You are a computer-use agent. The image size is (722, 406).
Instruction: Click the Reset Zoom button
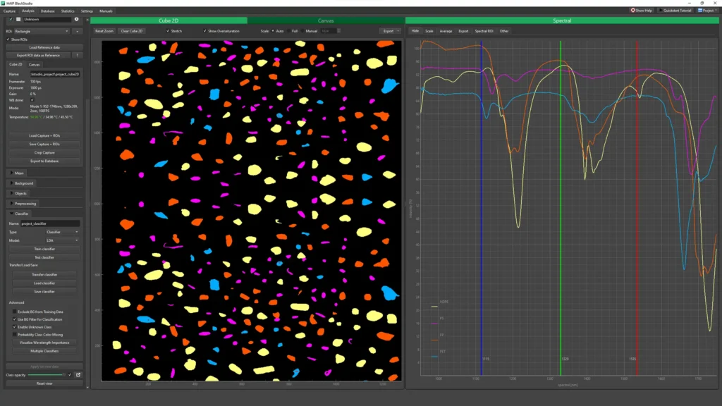[x=104, y=31]
